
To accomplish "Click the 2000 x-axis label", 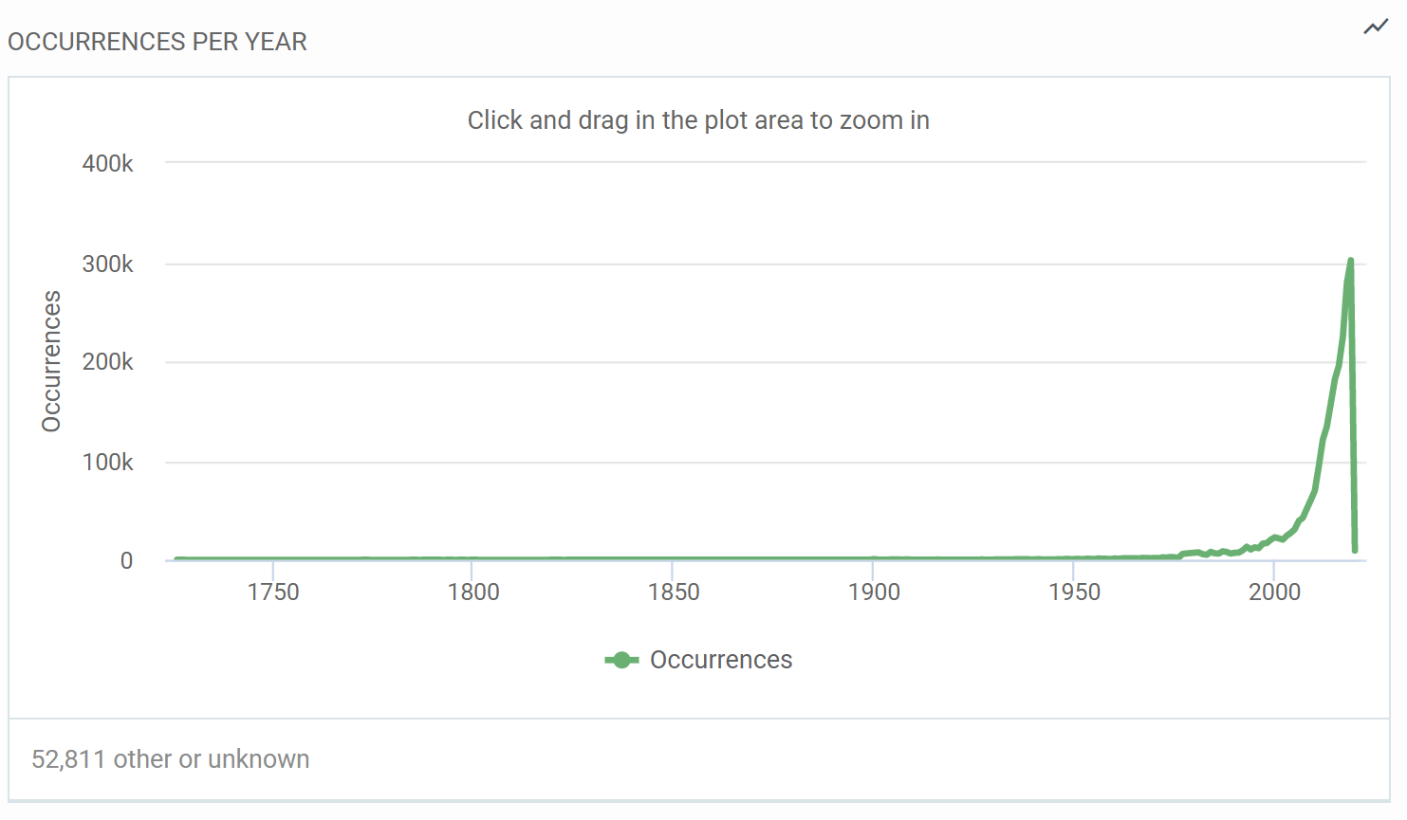I will point(1274,592).
